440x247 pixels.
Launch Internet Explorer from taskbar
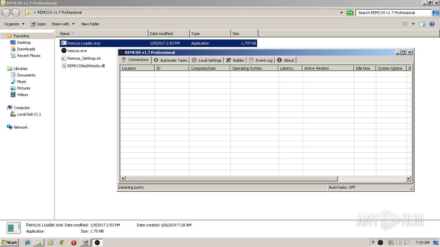pyautogui.click(x=27, y=243)
